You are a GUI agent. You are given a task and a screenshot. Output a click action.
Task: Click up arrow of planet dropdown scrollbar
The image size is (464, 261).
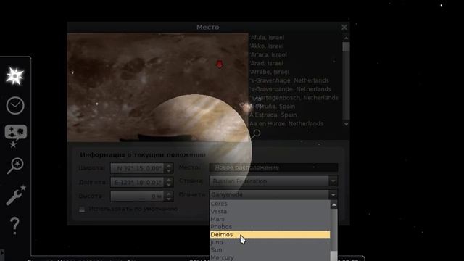click(x=333, y=204)
